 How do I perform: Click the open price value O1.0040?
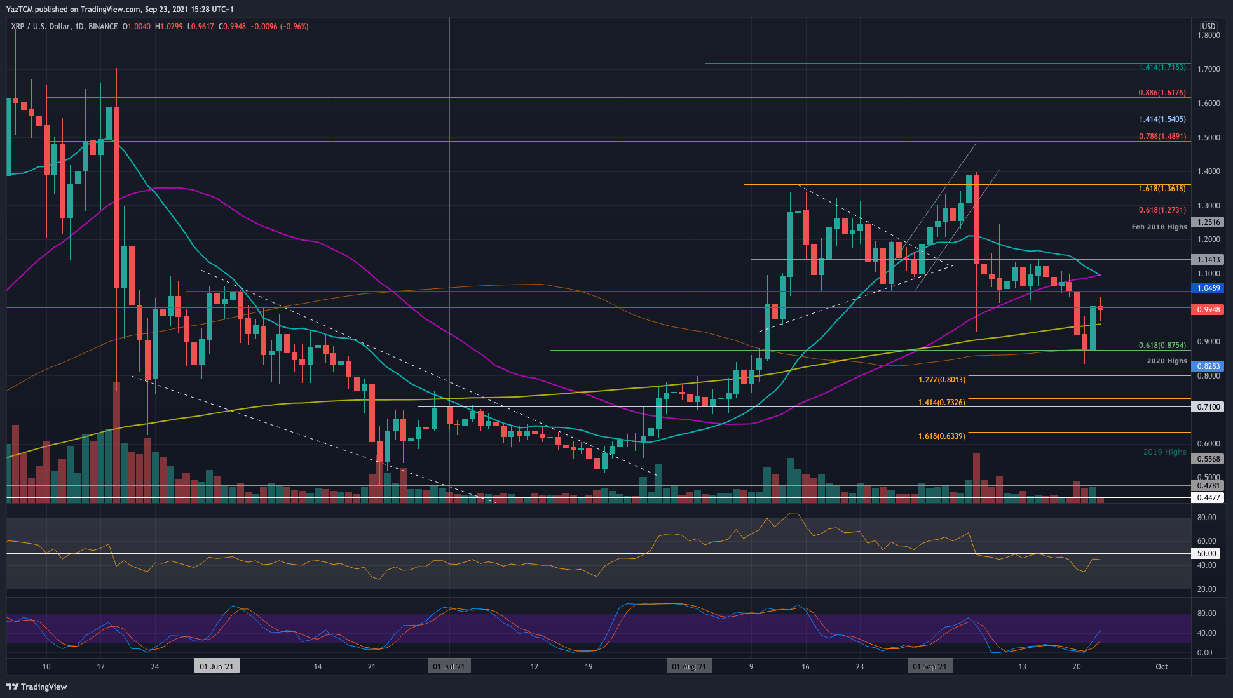pyautogui.click(x=137, y=27)
